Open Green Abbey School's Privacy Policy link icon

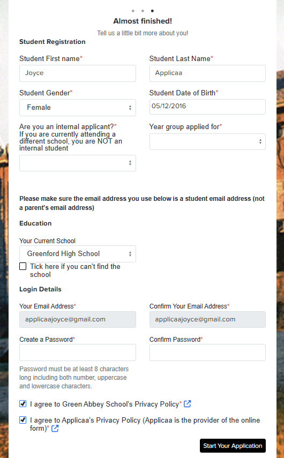pos(187,404)
